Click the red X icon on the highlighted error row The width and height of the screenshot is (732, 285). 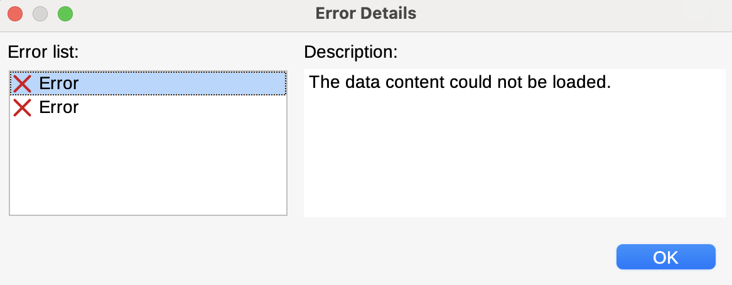point(22,83)
